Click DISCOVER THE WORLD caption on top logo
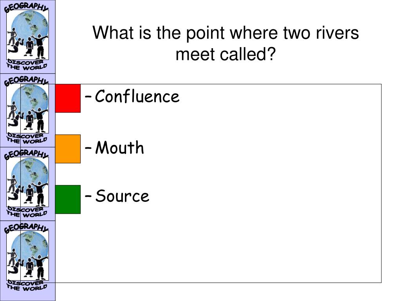401x301 pixels. [x=27, y=65]
